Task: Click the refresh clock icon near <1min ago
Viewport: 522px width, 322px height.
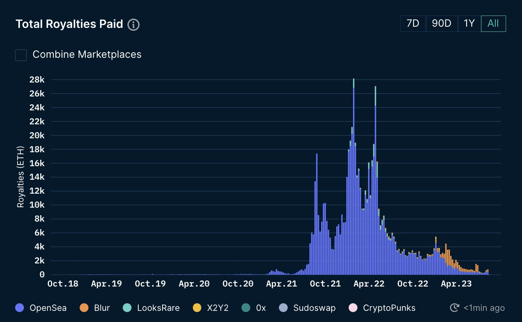Action: tap(454, 308)
